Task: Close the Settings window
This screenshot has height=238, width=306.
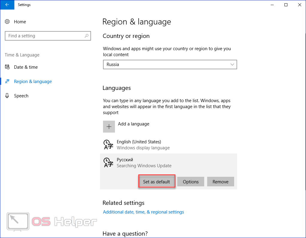Action: 299,5
